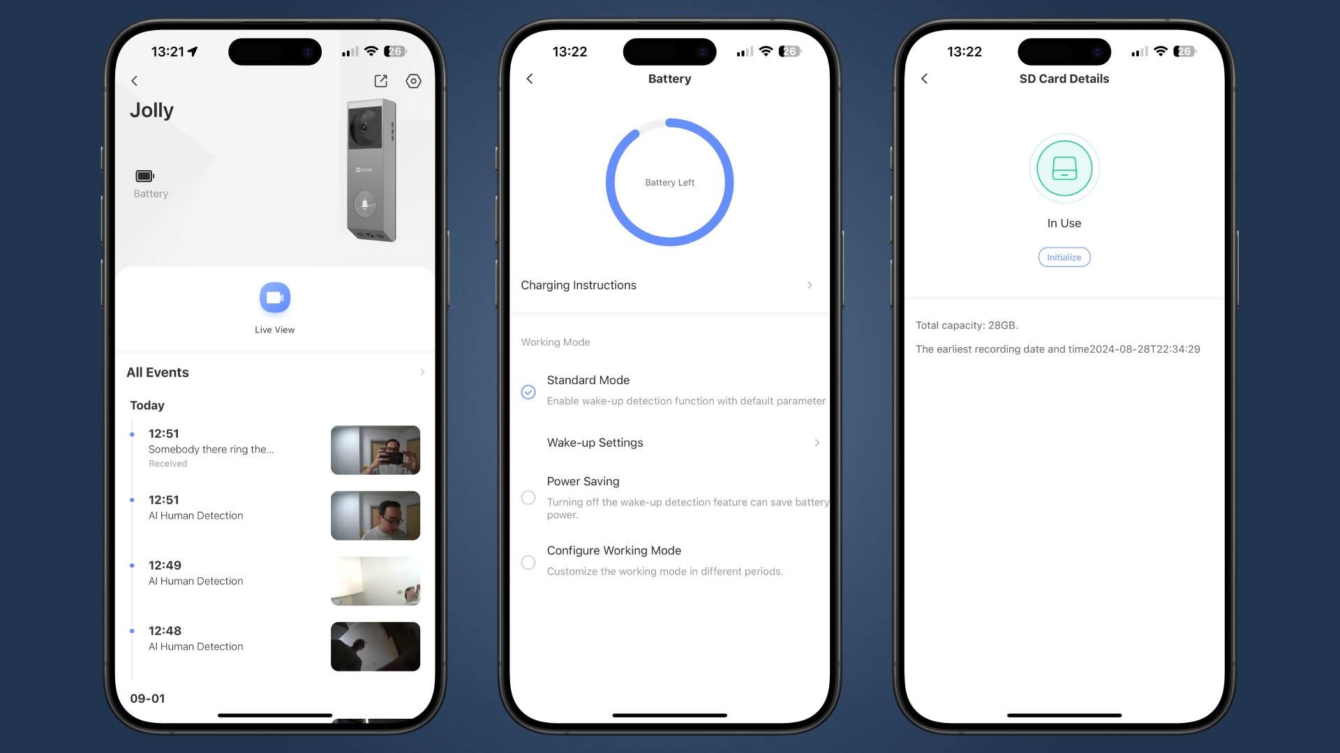1340x753 pixels.
Task: Expand All Events chevron arrow
Action: (x=422, y=372)
